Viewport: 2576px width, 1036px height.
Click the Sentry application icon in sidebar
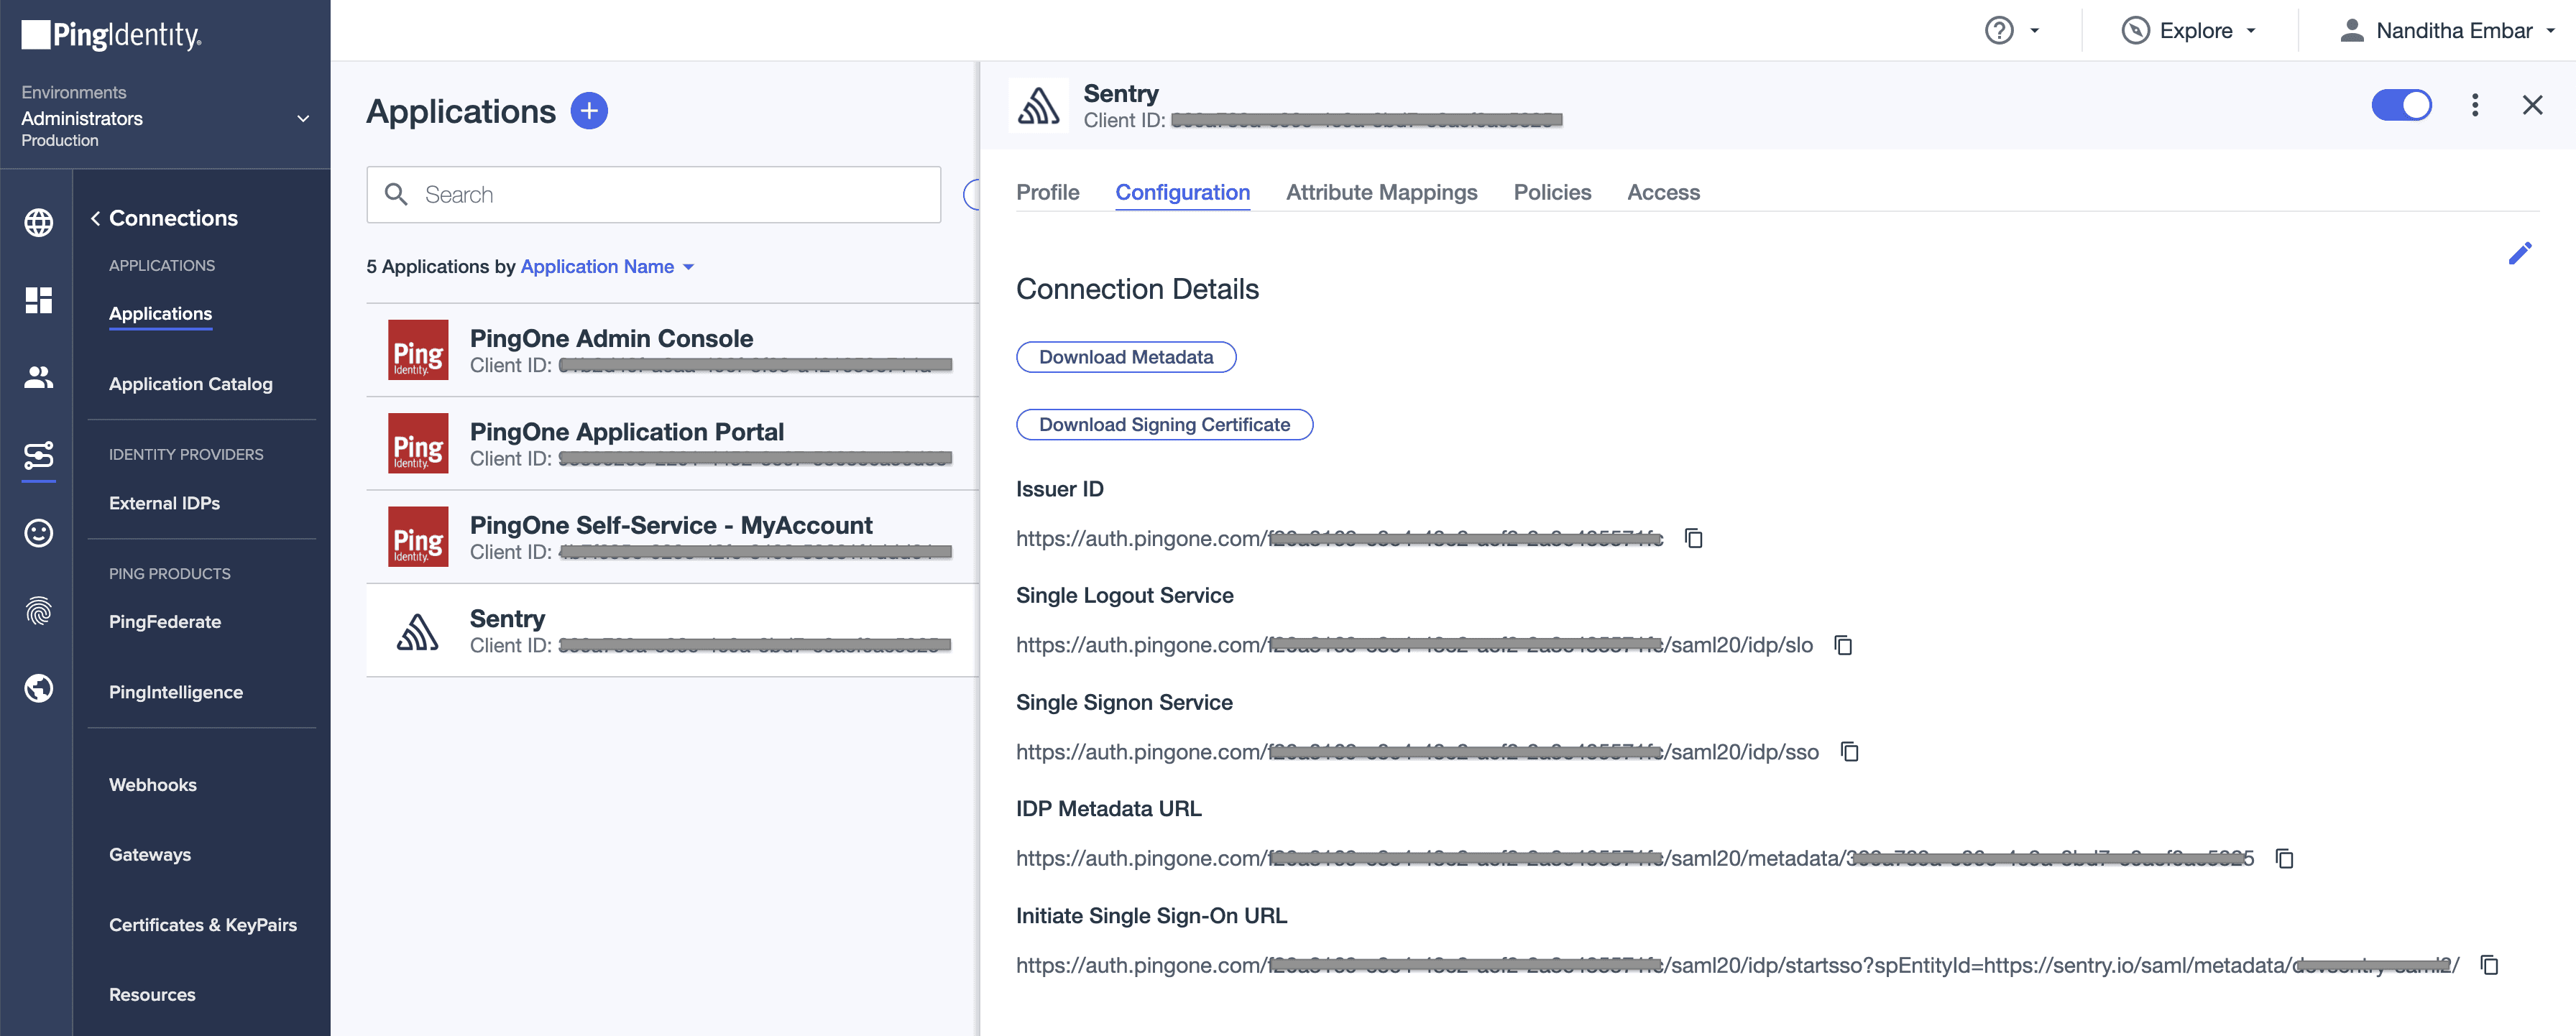point(418,629)
